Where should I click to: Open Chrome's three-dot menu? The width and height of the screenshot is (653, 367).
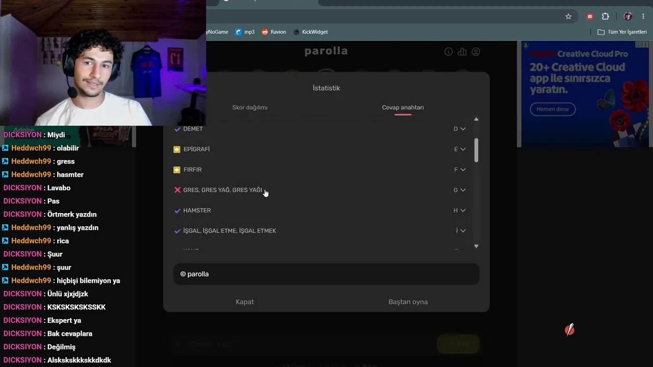point(643,16)
